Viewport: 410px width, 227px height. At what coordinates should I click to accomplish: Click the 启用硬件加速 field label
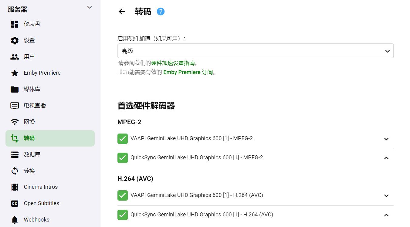(x=151, y=39)
